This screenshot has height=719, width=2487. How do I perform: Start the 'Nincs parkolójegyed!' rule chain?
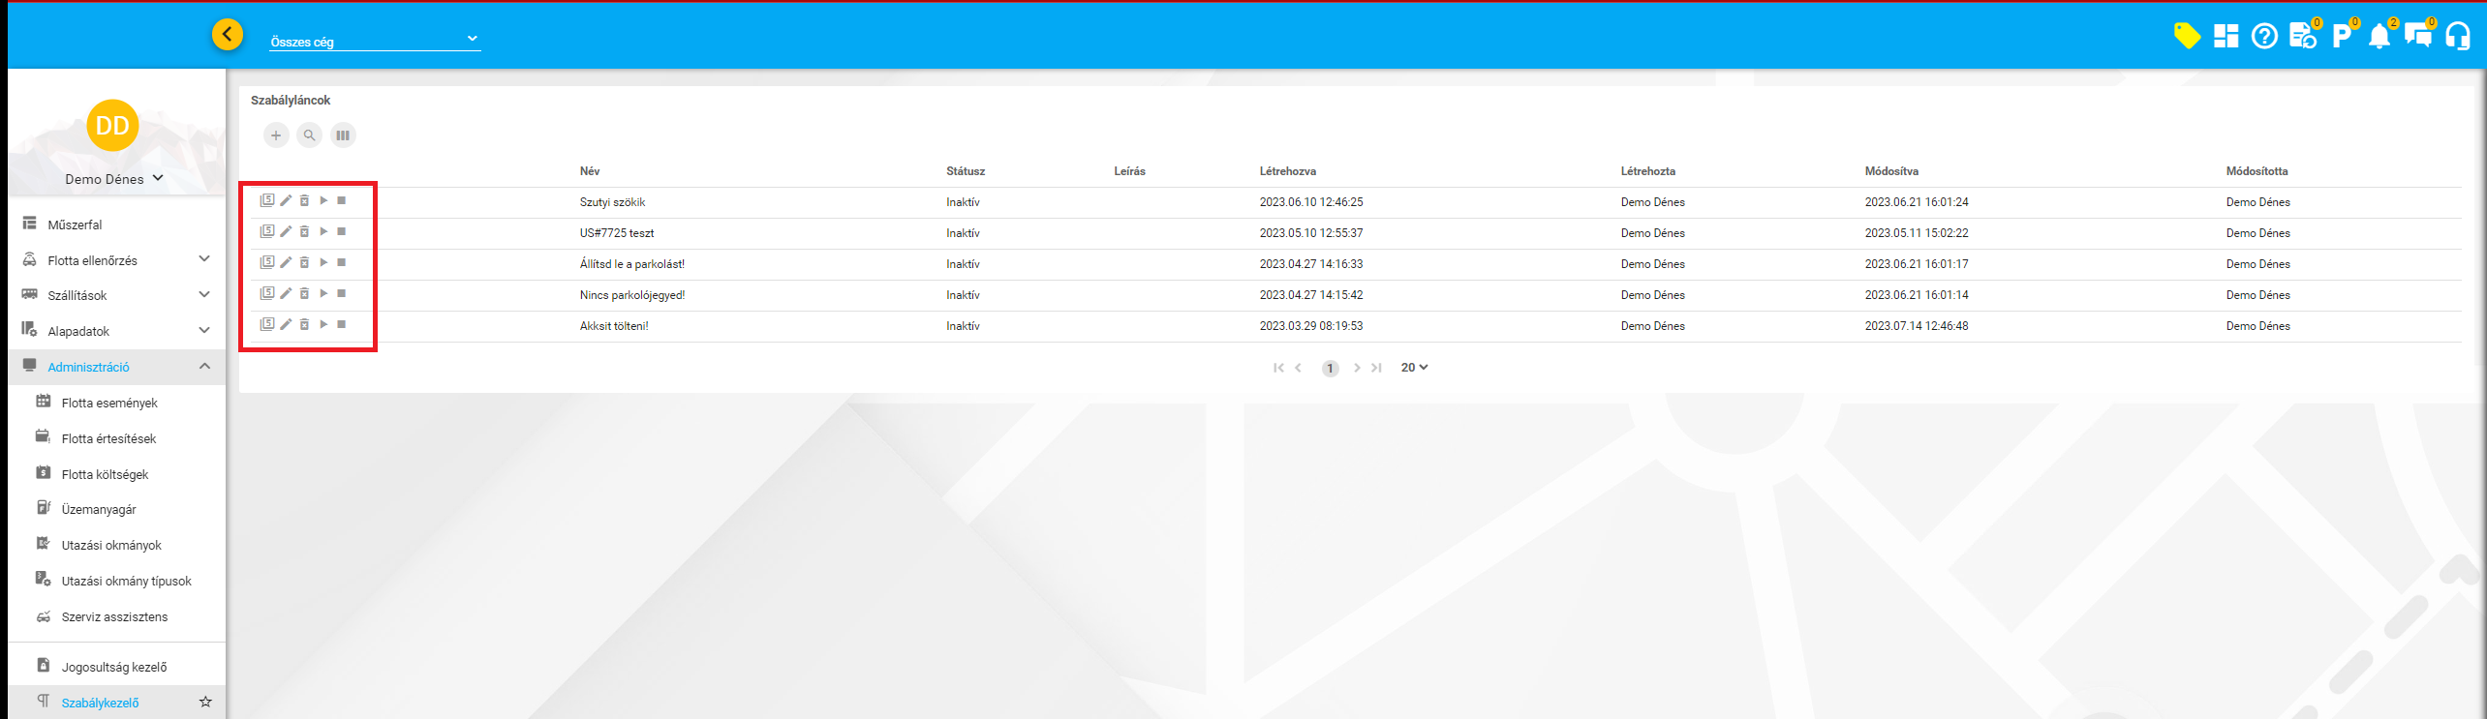click(323, 294)
